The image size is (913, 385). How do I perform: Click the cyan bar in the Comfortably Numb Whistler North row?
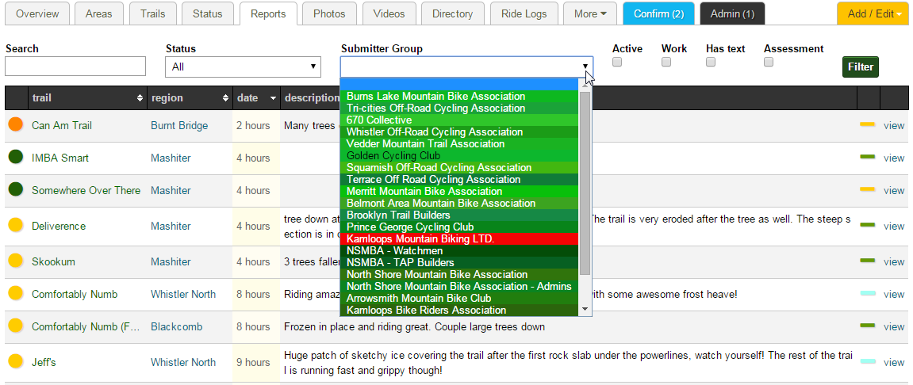tap(868, 294)
